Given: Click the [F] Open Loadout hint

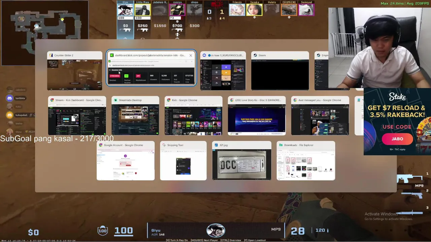Looking at the screenshot, I should [255, 240].
